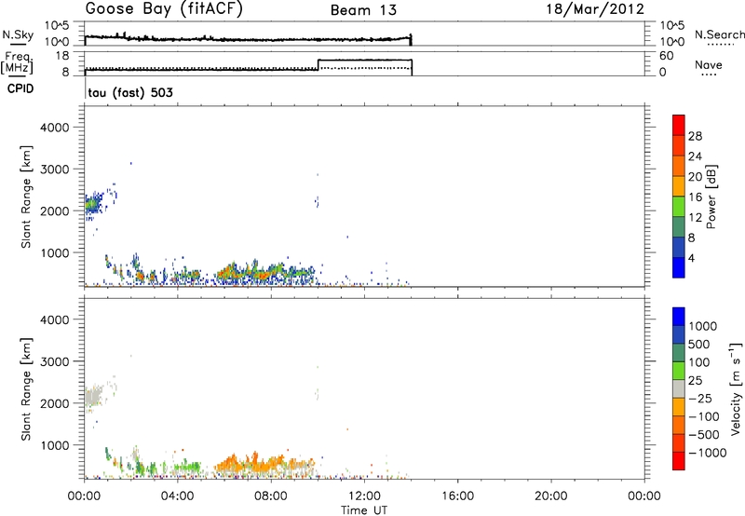Click the "3000" tick in the Power panel
Screen dimensions: 745x516
point(55,170)
